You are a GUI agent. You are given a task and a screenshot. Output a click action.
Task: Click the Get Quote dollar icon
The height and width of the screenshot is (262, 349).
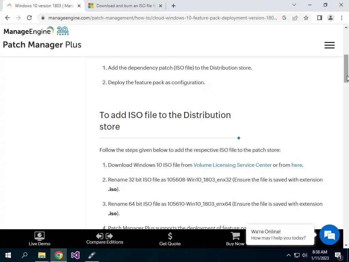click(x=170, y=236)
